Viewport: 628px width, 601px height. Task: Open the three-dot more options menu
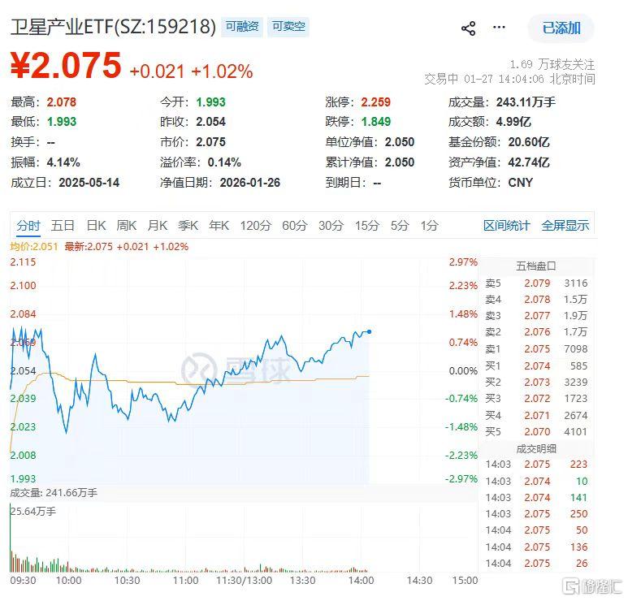(x=499, y=28)
